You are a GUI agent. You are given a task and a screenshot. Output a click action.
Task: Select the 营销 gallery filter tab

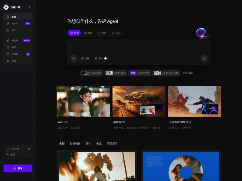(x=88, y=144)
